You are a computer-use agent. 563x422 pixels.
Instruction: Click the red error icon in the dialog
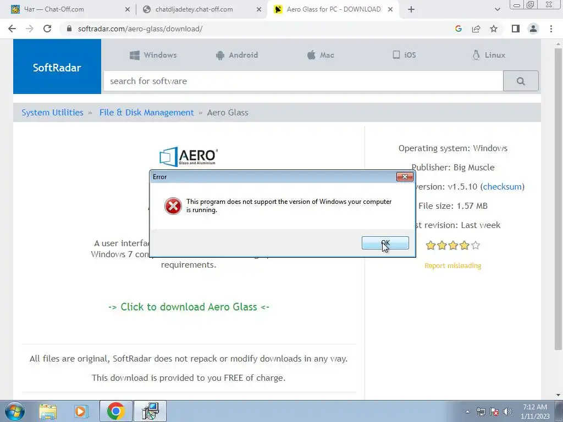click(173, 206)
